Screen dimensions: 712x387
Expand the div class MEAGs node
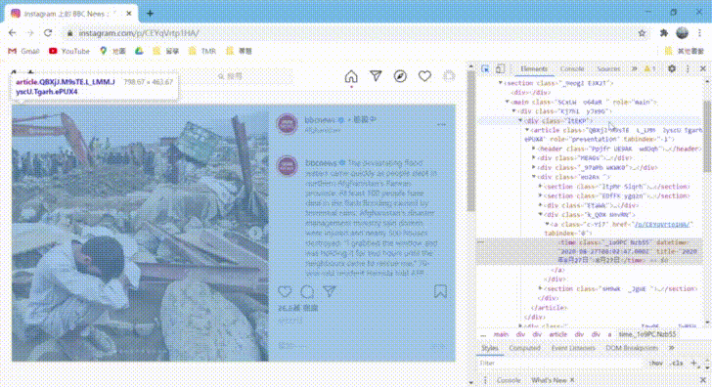534,158
